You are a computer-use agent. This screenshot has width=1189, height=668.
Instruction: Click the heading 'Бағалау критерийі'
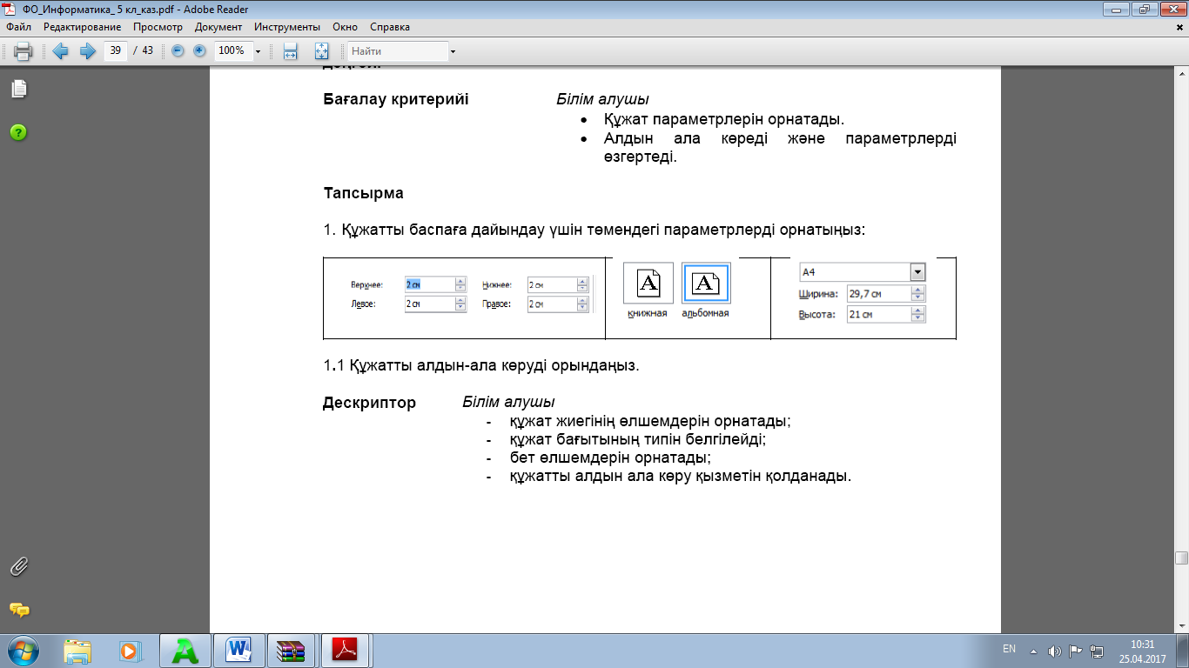pyautogui.click(x=396, y=99)
